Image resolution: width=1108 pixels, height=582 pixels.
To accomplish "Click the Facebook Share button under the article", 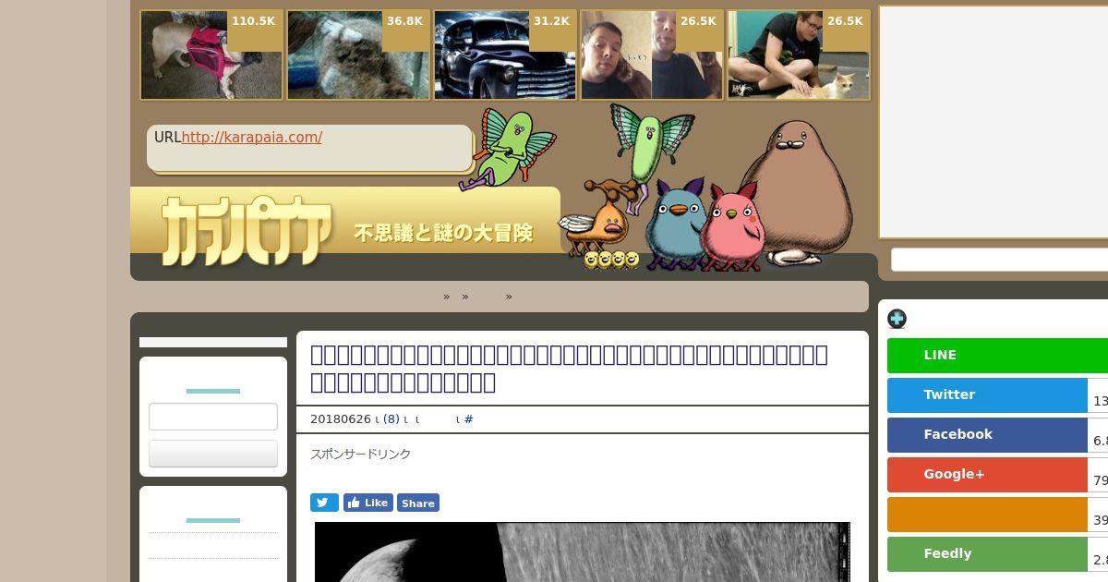I will pos(418,503).
